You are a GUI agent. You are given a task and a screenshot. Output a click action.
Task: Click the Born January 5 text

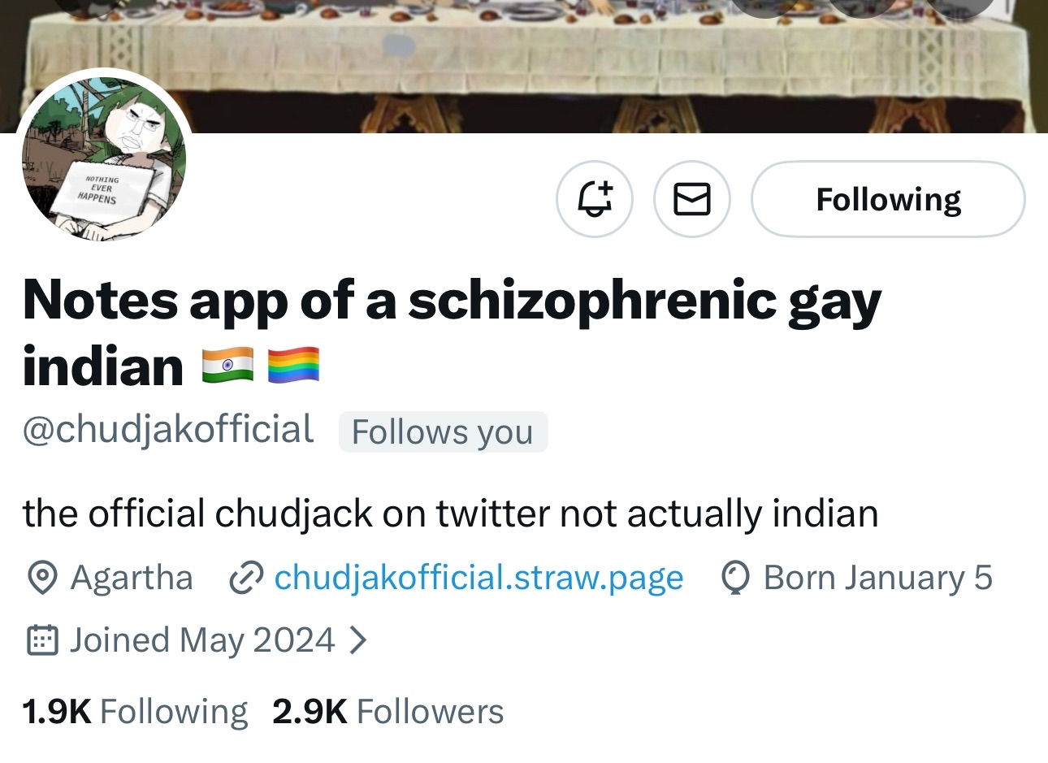877,578
